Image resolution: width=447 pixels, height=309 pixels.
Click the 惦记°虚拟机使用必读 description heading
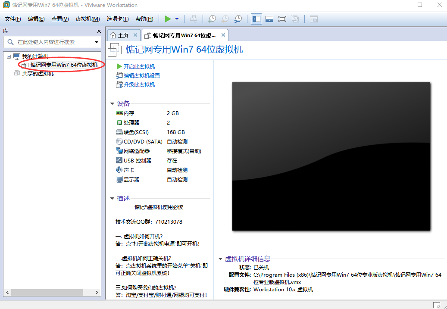point(159,207)
